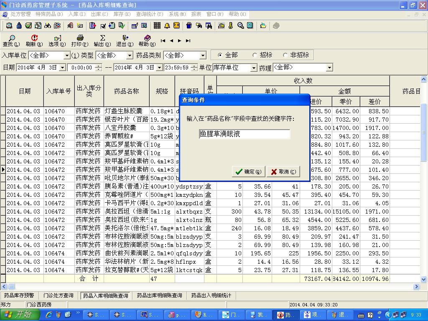428x321 pixels.
Task: Jump to first record navigation arrow
Action: pos(163,41)
